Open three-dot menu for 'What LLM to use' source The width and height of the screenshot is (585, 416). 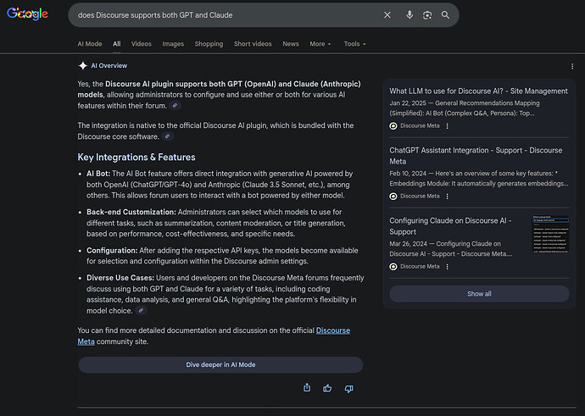[x=448, y=126]
